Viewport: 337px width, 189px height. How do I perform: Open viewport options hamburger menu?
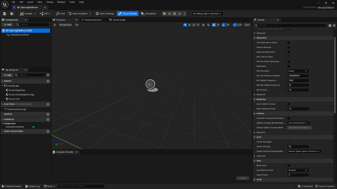(55, 25)
